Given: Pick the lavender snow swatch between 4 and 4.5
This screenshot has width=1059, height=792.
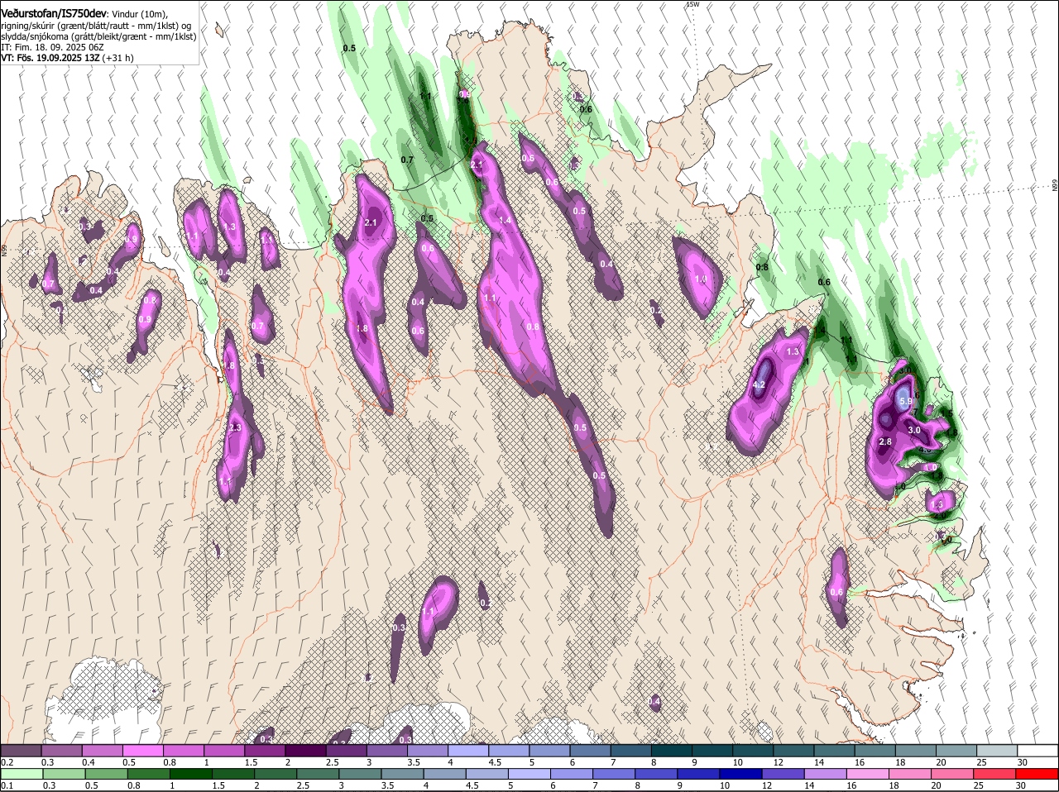Looking at the screenshot, I should 468,750.
